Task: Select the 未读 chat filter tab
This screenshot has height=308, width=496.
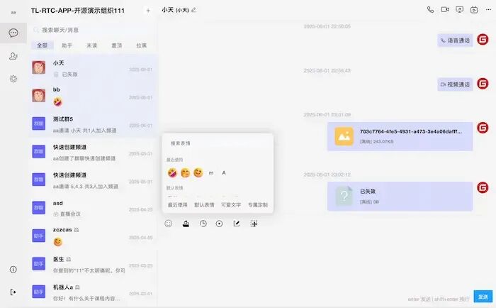Action: pyautogui.click(x=91, y=45)
